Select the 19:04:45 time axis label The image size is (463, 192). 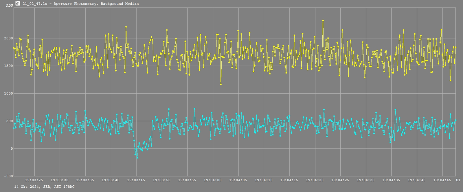tap(442, 180)
